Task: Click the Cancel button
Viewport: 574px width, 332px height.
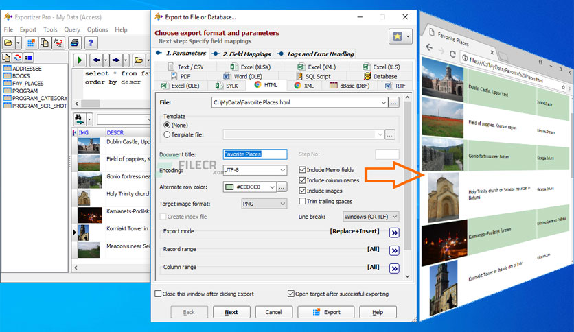Action: pyautogui.click(x=273, y=312)
